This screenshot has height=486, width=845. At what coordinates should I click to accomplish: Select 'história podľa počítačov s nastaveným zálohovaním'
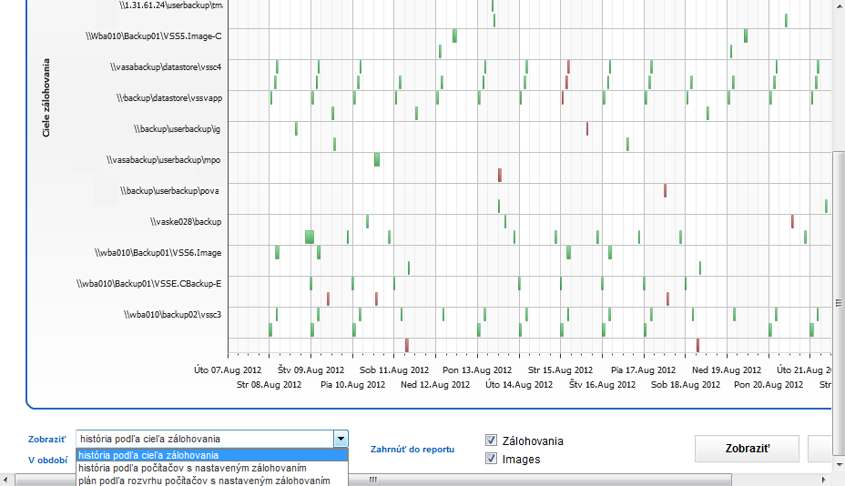point(212,468)
